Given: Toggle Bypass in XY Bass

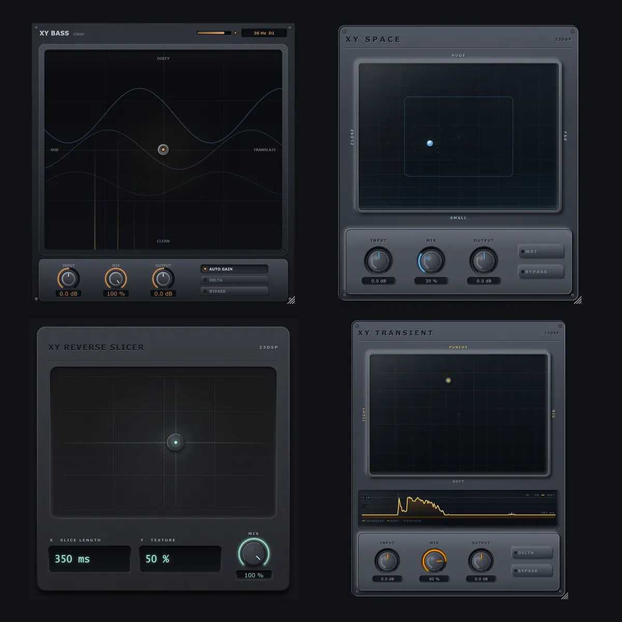Looking at the screenshot, I should coord(234,291).
